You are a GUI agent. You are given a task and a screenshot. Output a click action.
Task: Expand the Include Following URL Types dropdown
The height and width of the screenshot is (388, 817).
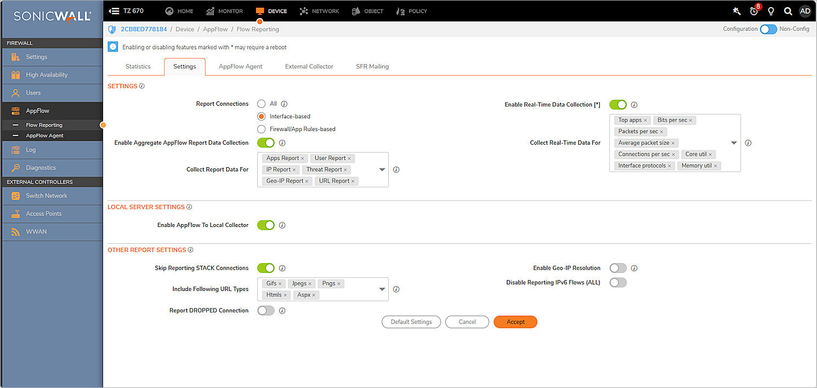point(382,289)
